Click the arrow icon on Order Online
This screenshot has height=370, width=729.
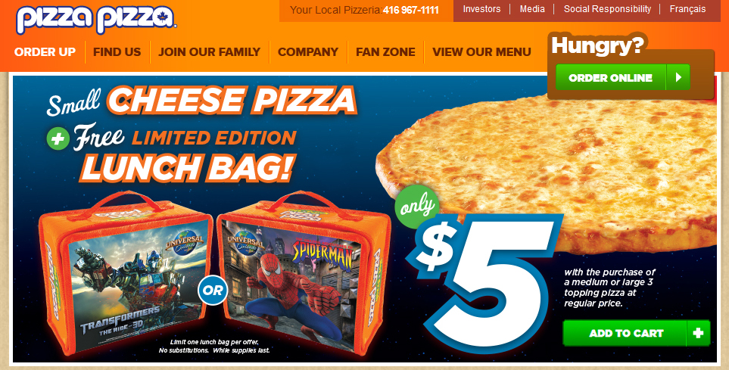coord(678,77)
